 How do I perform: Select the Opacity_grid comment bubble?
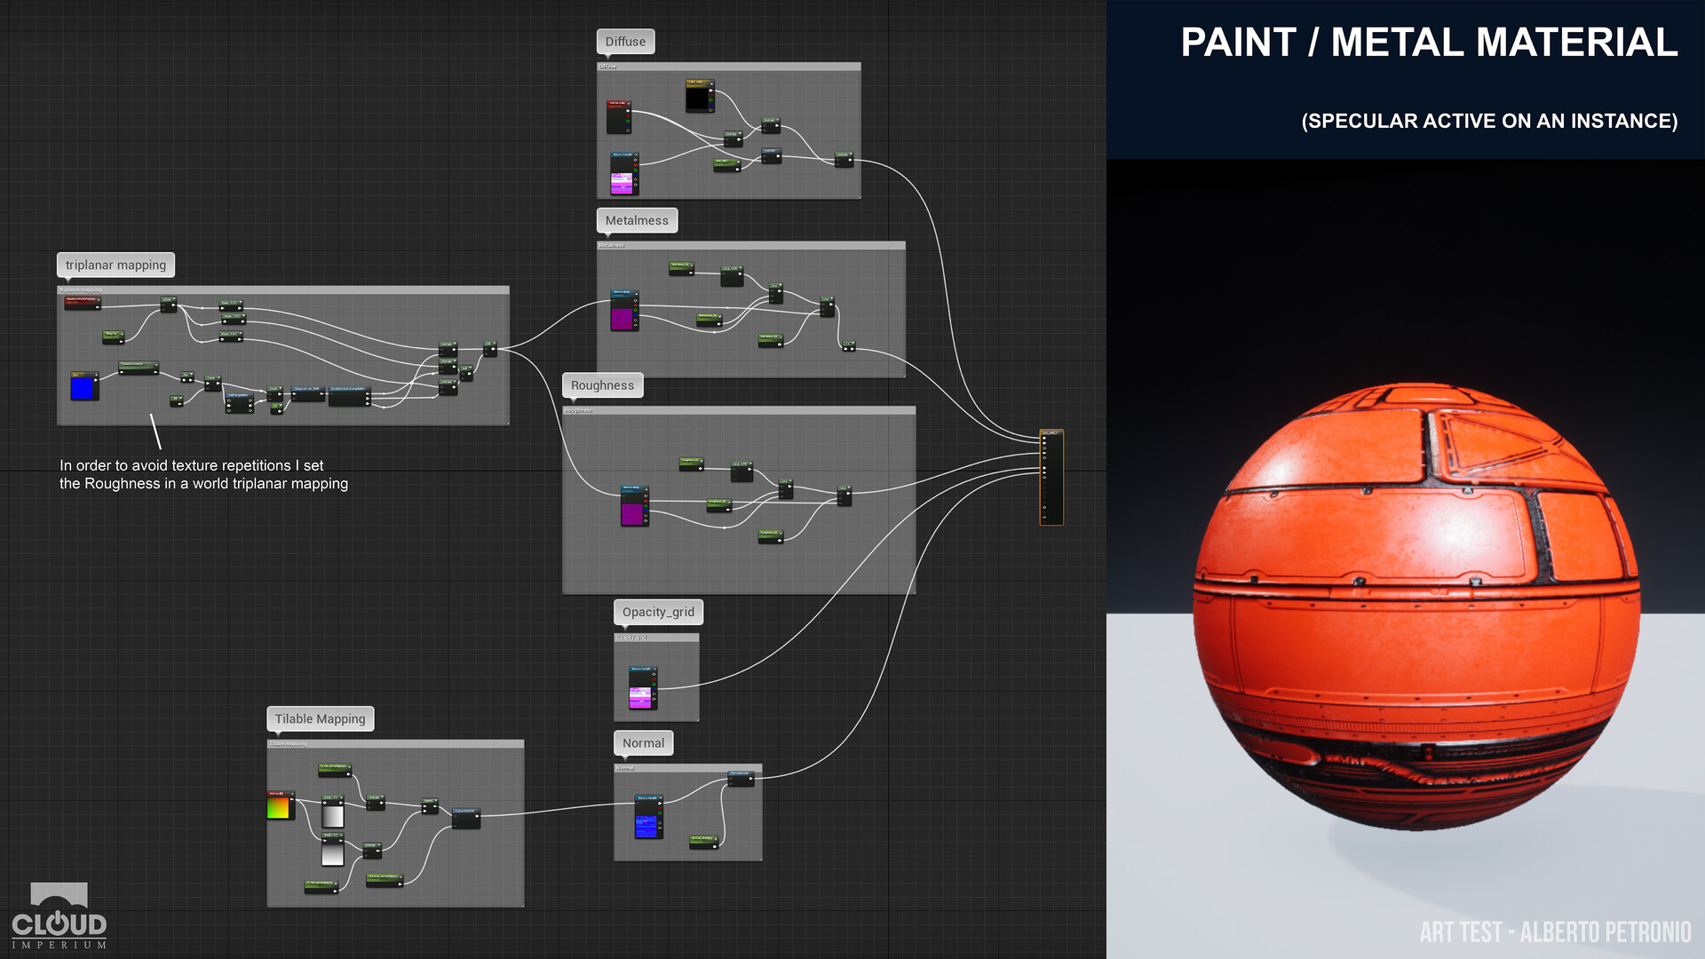pos(658,612)
